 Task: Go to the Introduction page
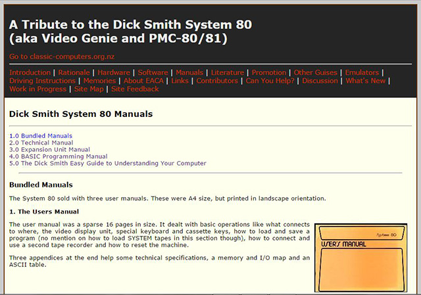pos(30,72)
